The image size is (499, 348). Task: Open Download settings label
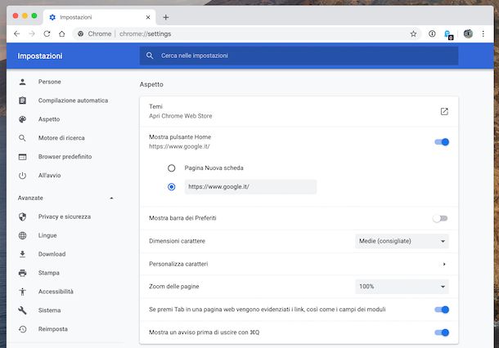click(x=52, y=254)
